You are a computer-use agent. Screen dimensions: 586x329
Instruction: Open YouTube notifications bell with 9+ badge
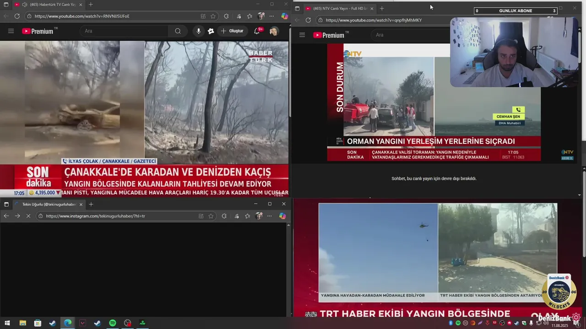[x=257, y=31]
